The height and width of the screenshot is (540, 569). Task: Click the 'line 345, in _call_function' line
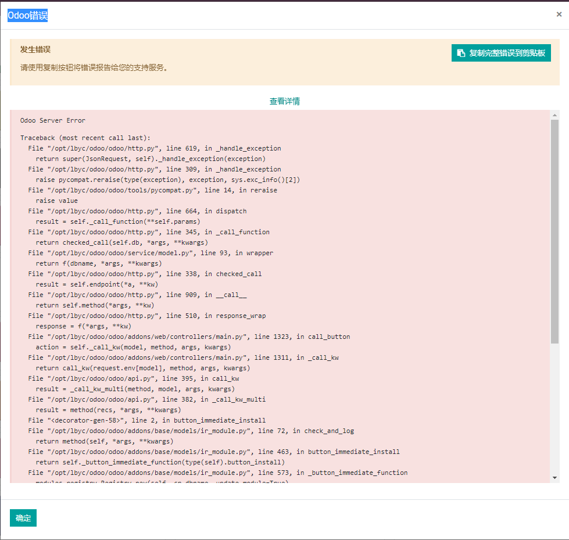(x=149, y=233)
